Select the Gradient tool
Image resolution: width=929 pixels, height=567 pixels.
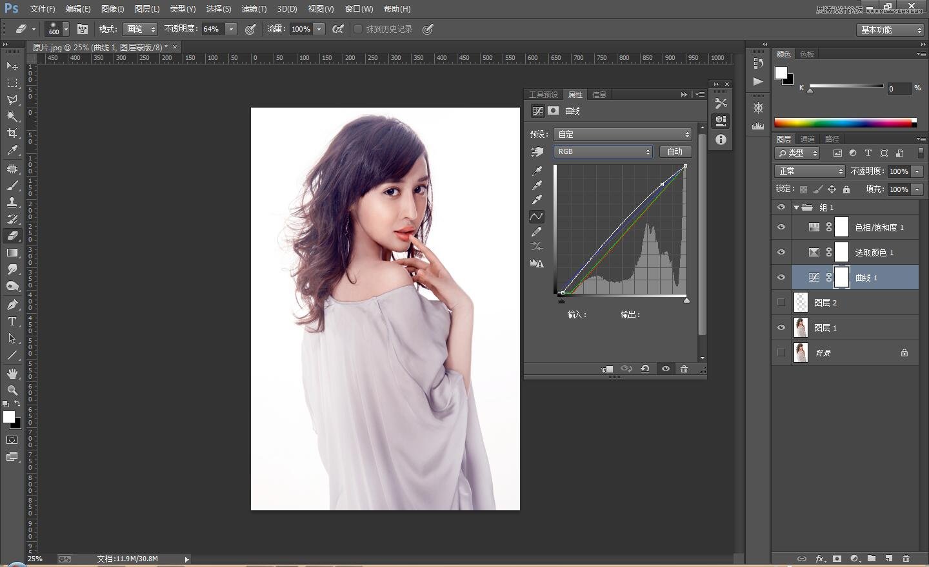[x=12, y=253]
